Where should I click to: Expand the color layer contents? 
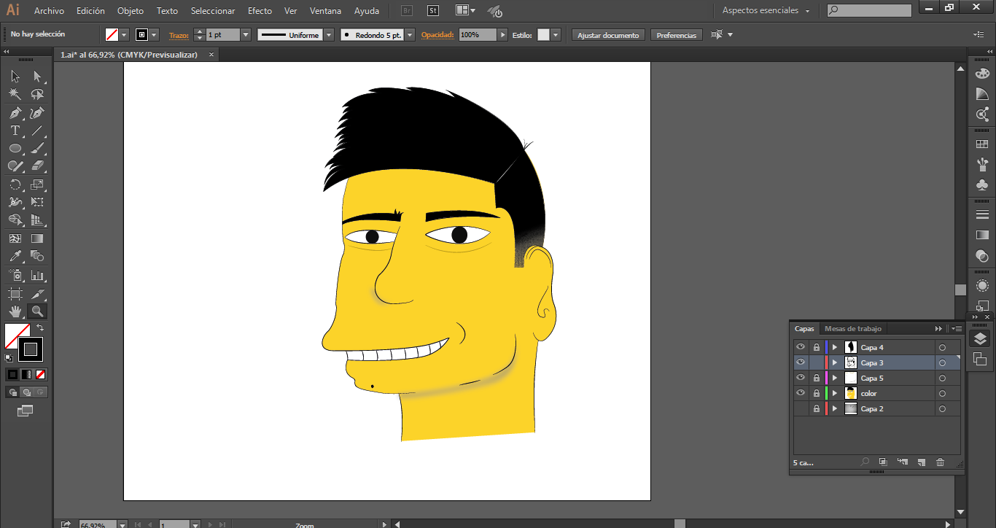835,393
